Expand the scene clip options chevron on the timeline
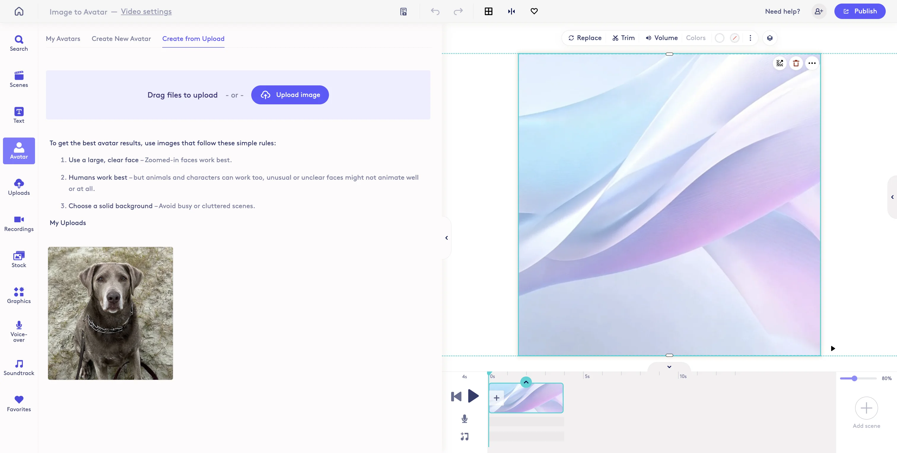 click(x=526, y=382)
